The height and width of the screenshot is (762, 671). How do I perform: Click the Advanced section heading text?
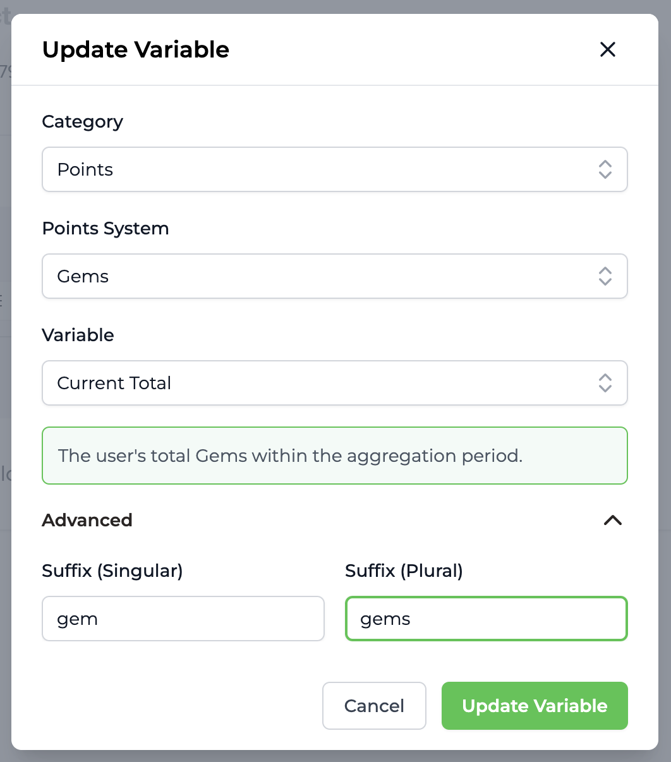pyautogui.click(x=87, y=520)
